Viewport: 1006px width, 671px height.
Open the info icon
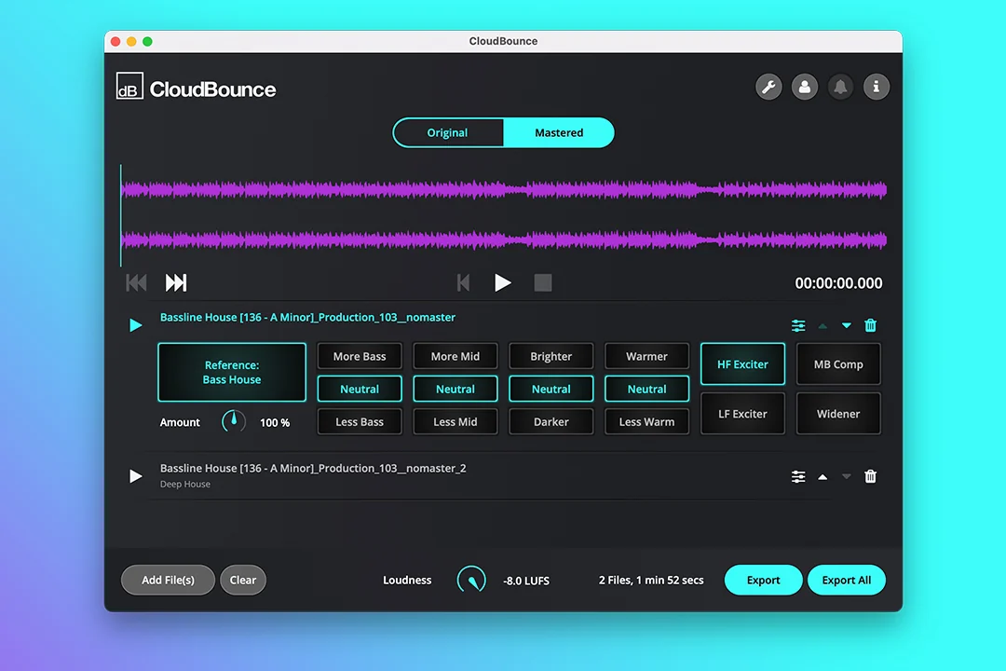click(x=877, y=87)
